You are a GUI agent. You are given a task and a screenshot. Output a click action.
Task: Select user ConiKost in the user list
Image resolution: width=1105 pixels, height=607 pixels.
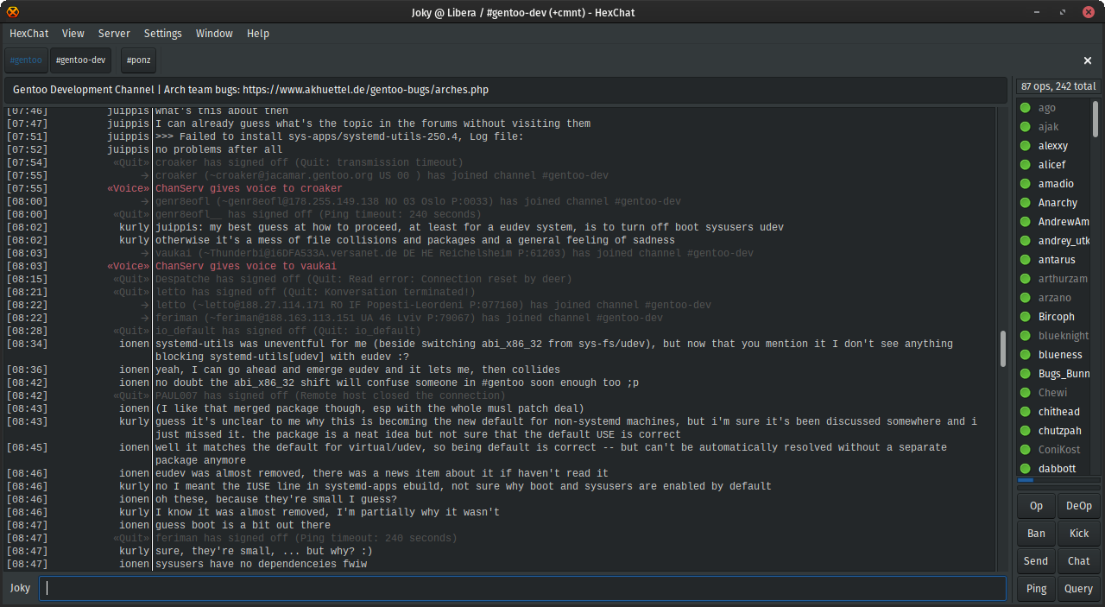1059,450
